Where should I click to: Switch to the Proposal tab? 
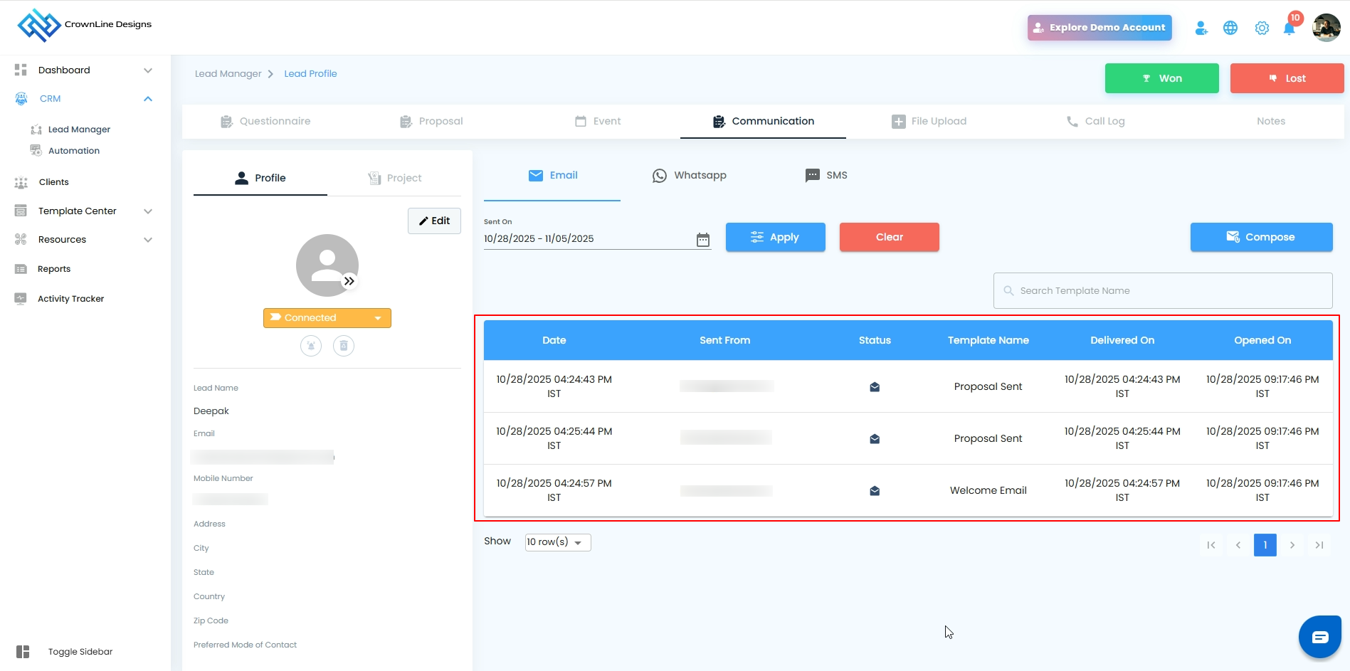point(431,122)
